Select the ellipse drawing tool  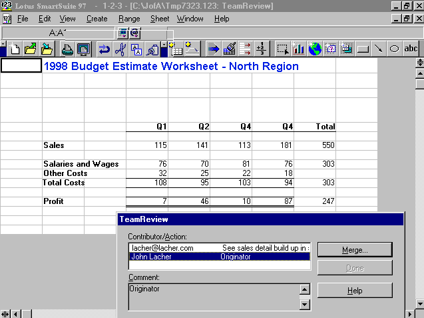click(394, 49)
